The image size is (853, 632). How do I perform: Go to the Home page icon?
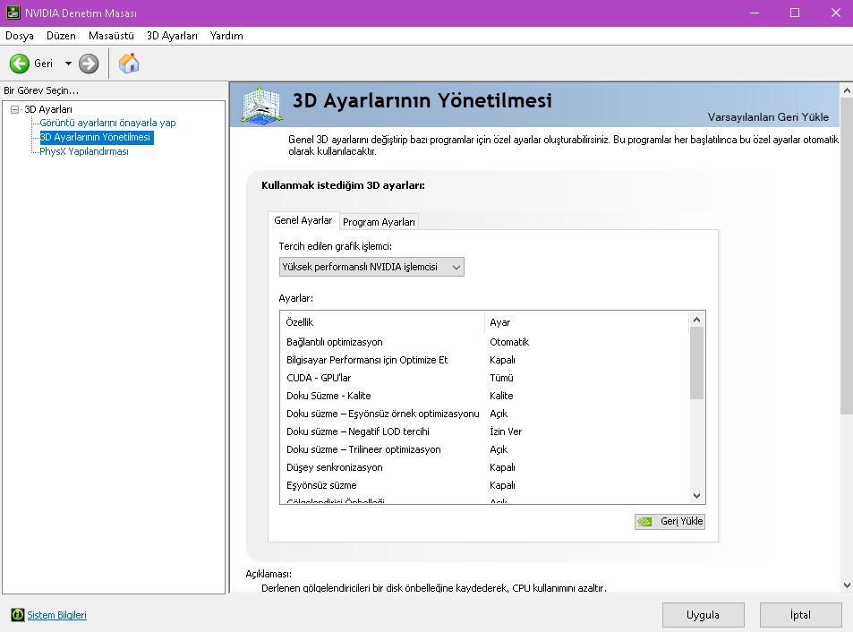[129, 63]
